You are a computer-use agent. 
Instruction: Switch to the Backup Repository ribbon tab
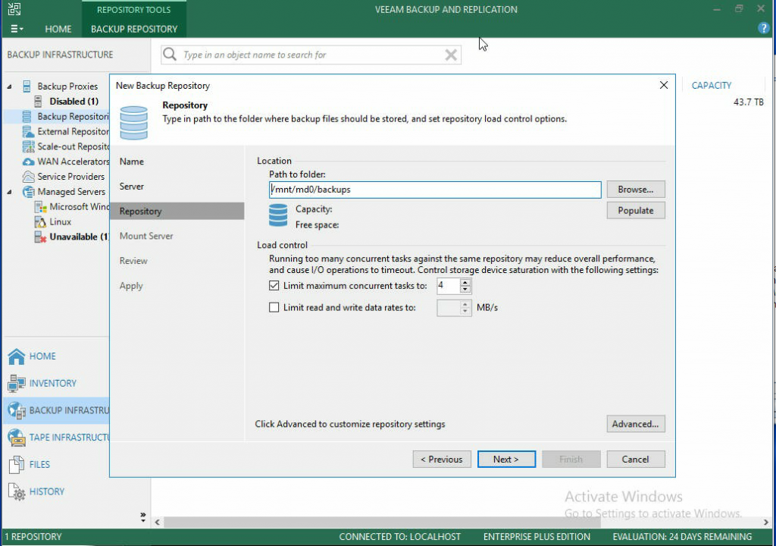point(134,29)
